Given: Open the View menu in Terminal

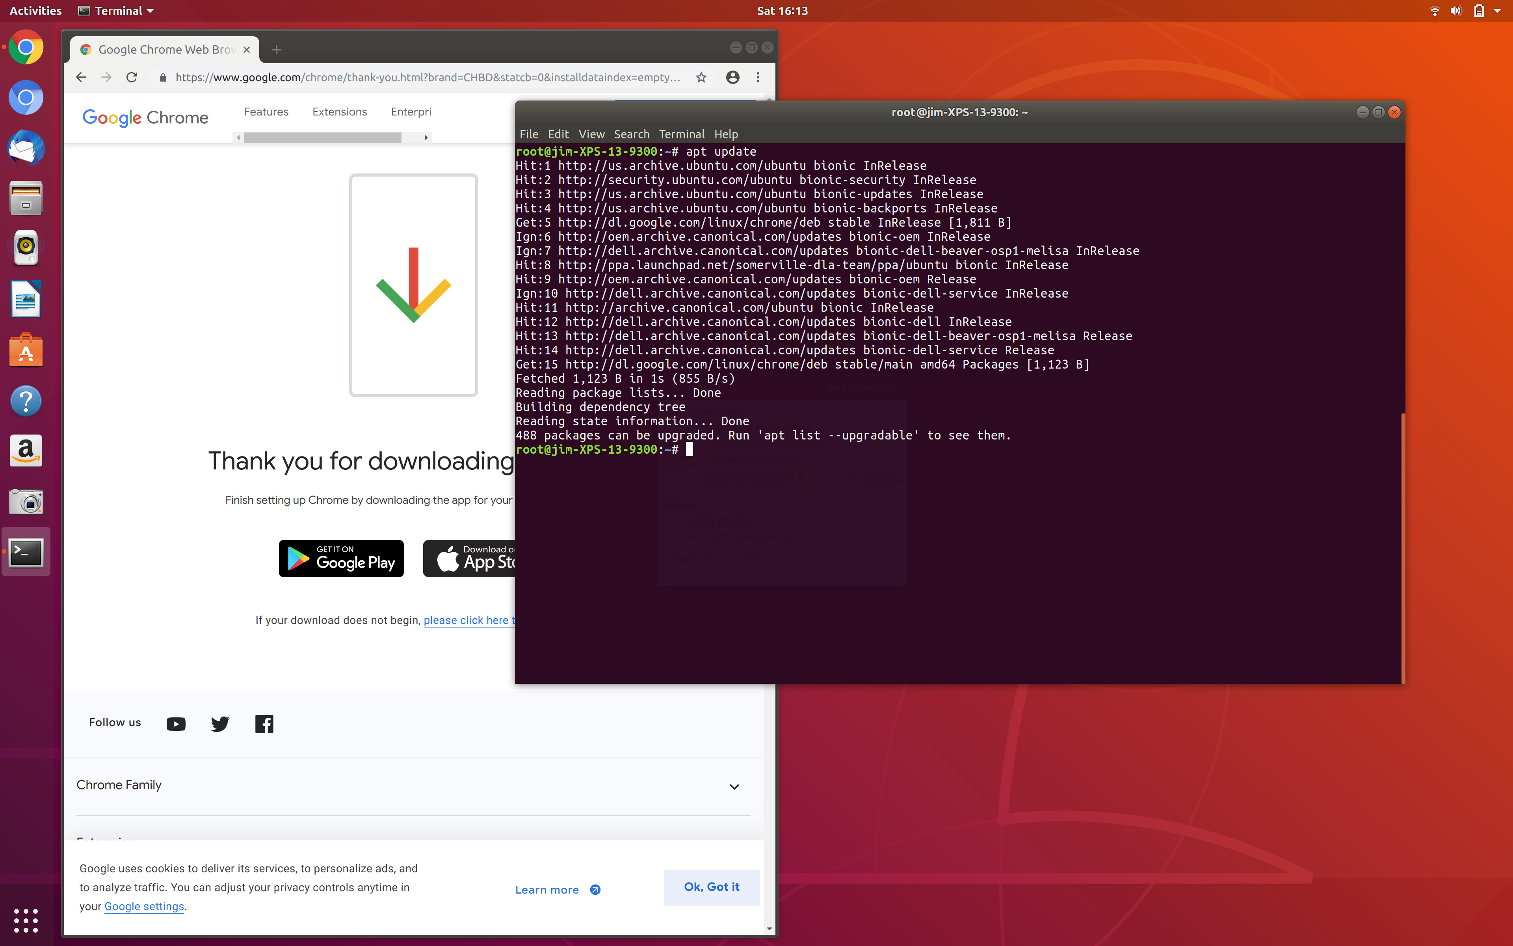Looking at the screenshot, I should (591, 134).
